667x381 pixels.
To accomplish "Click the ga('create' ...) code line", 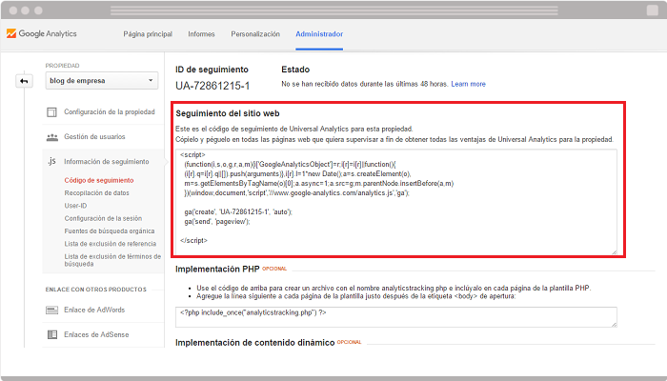I will click(238, 211).
